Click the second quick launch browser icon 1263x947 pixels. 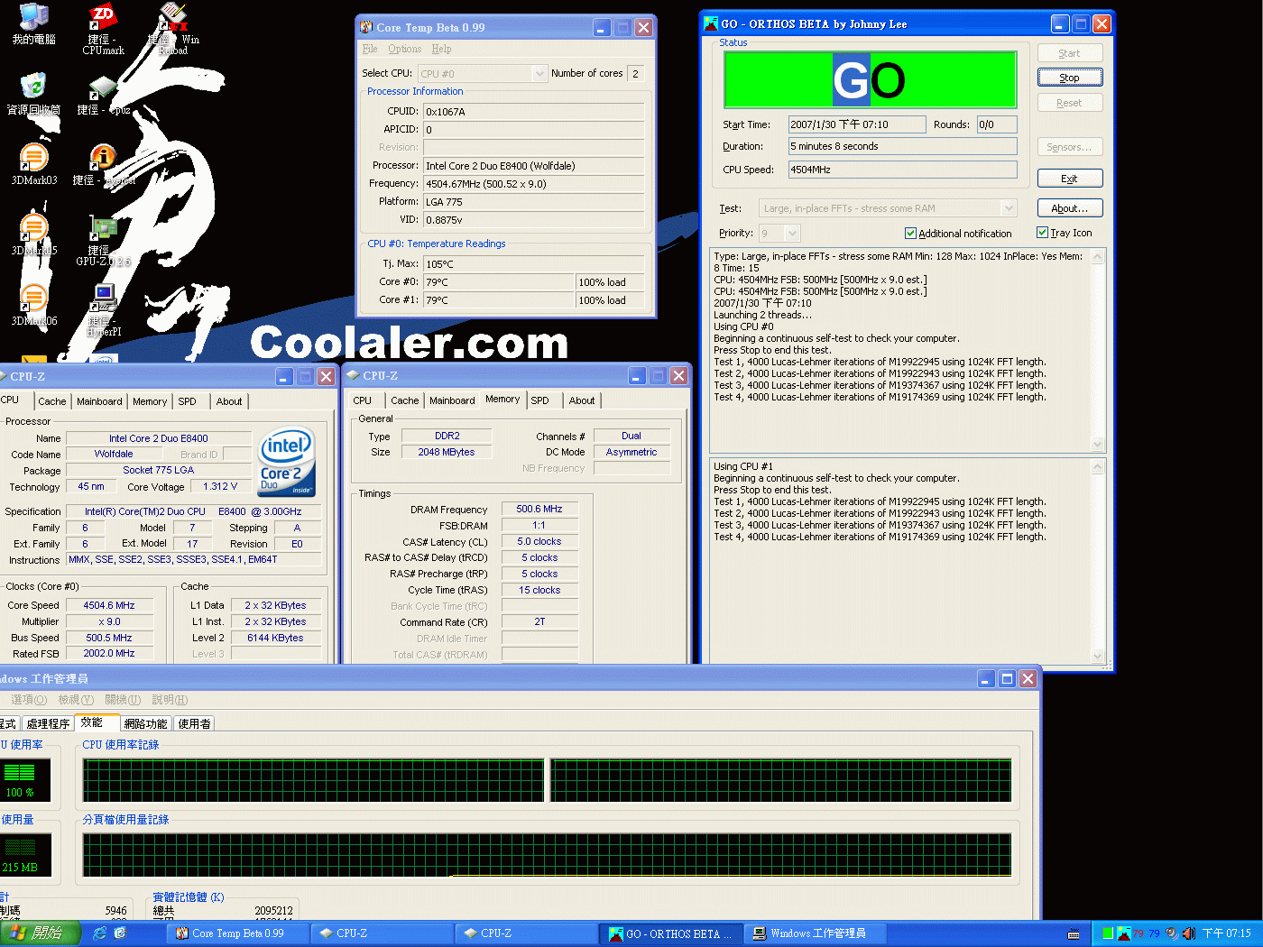(120, 933)
